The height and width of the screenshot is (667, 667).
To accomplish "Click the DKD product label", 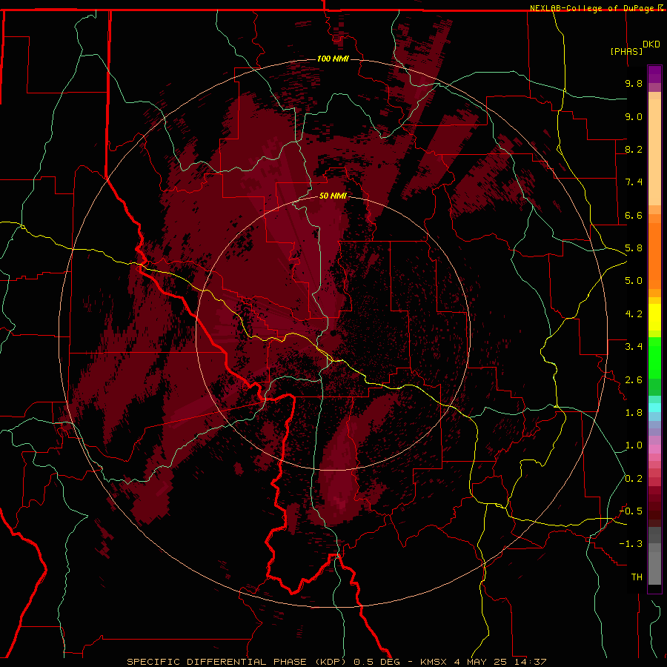I will pos(651,44).
